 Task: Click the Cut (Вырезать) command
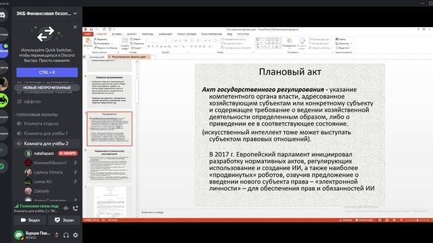click(101, 39)
